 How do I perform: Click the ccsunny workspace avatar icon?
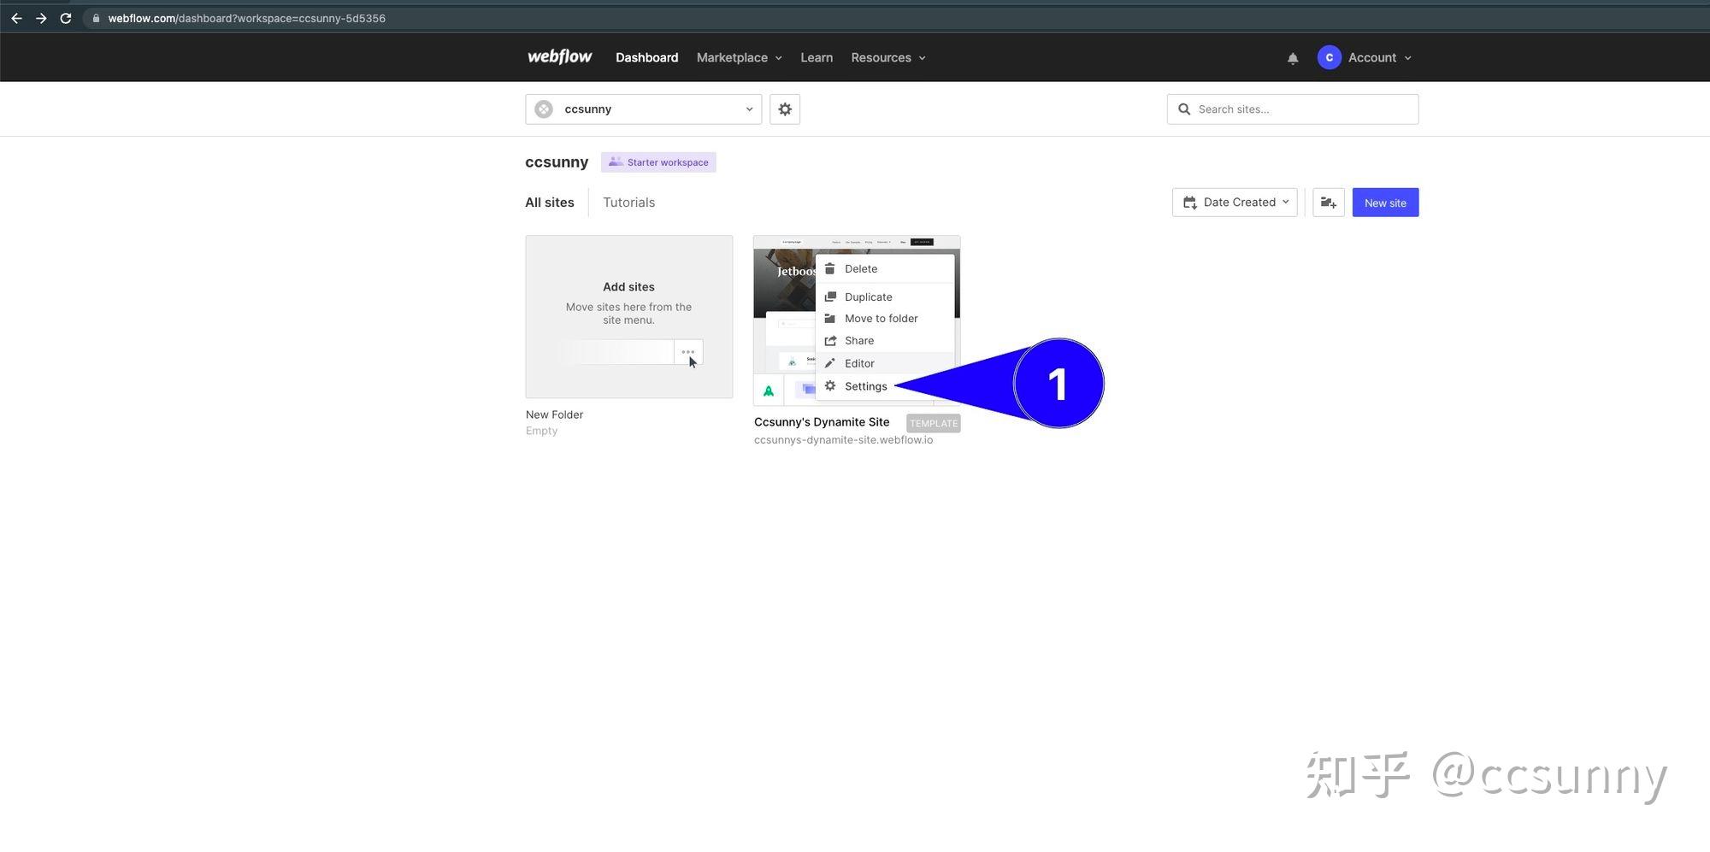pos(544,109)
